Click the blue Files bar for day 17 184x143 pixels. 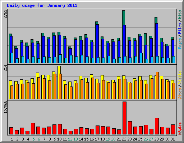[x=97, y=41]
